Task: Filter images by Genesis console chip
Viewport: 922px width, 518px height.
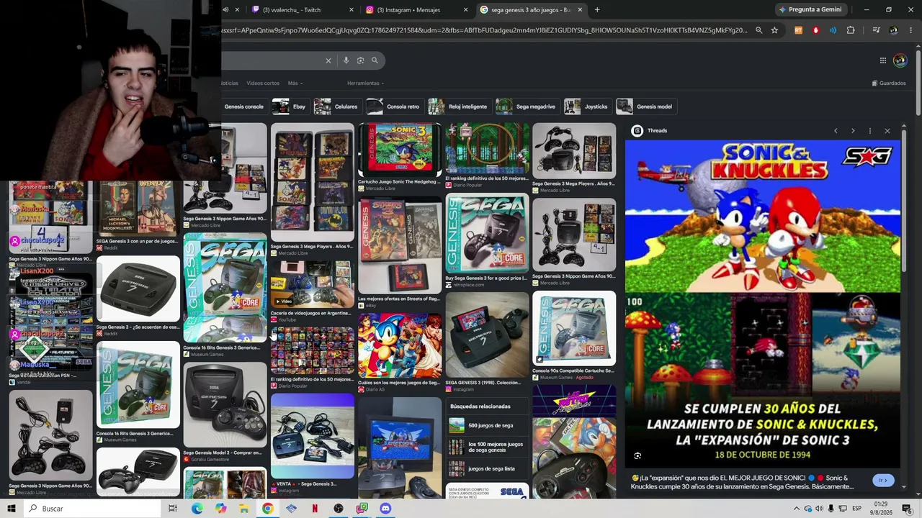Action: tap(243, 106)
